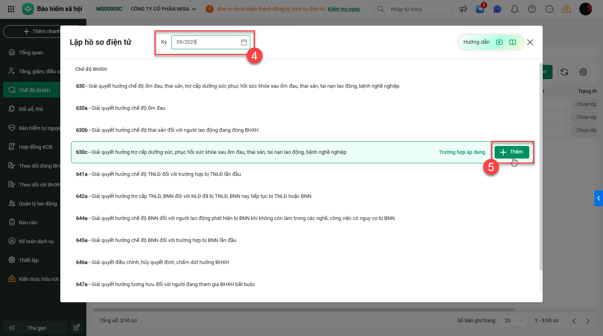Select procedure 645a BNN lần đầu
603x336 pixels.
[x=303, y=240]
